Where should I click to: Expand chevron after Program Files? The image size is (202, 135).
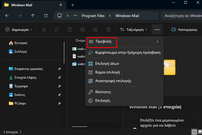pyautogui.click(x=110, y=16)
